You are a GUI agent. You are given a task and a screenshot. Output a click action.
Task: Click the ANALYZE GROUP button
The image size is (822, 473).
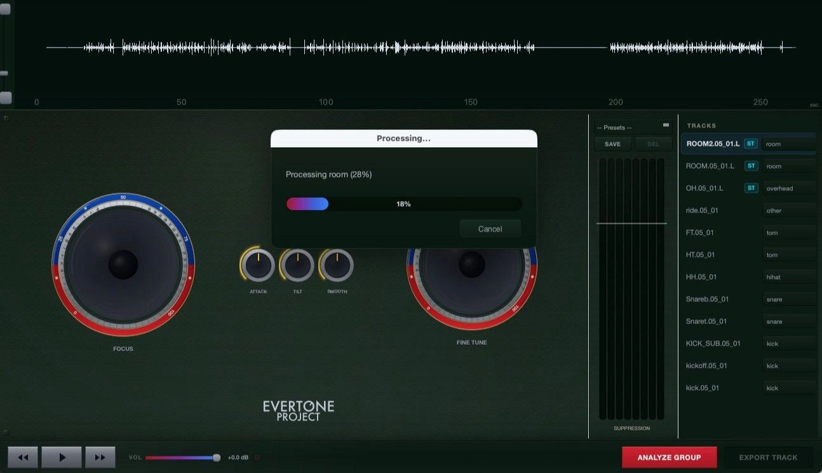point(670,457)
